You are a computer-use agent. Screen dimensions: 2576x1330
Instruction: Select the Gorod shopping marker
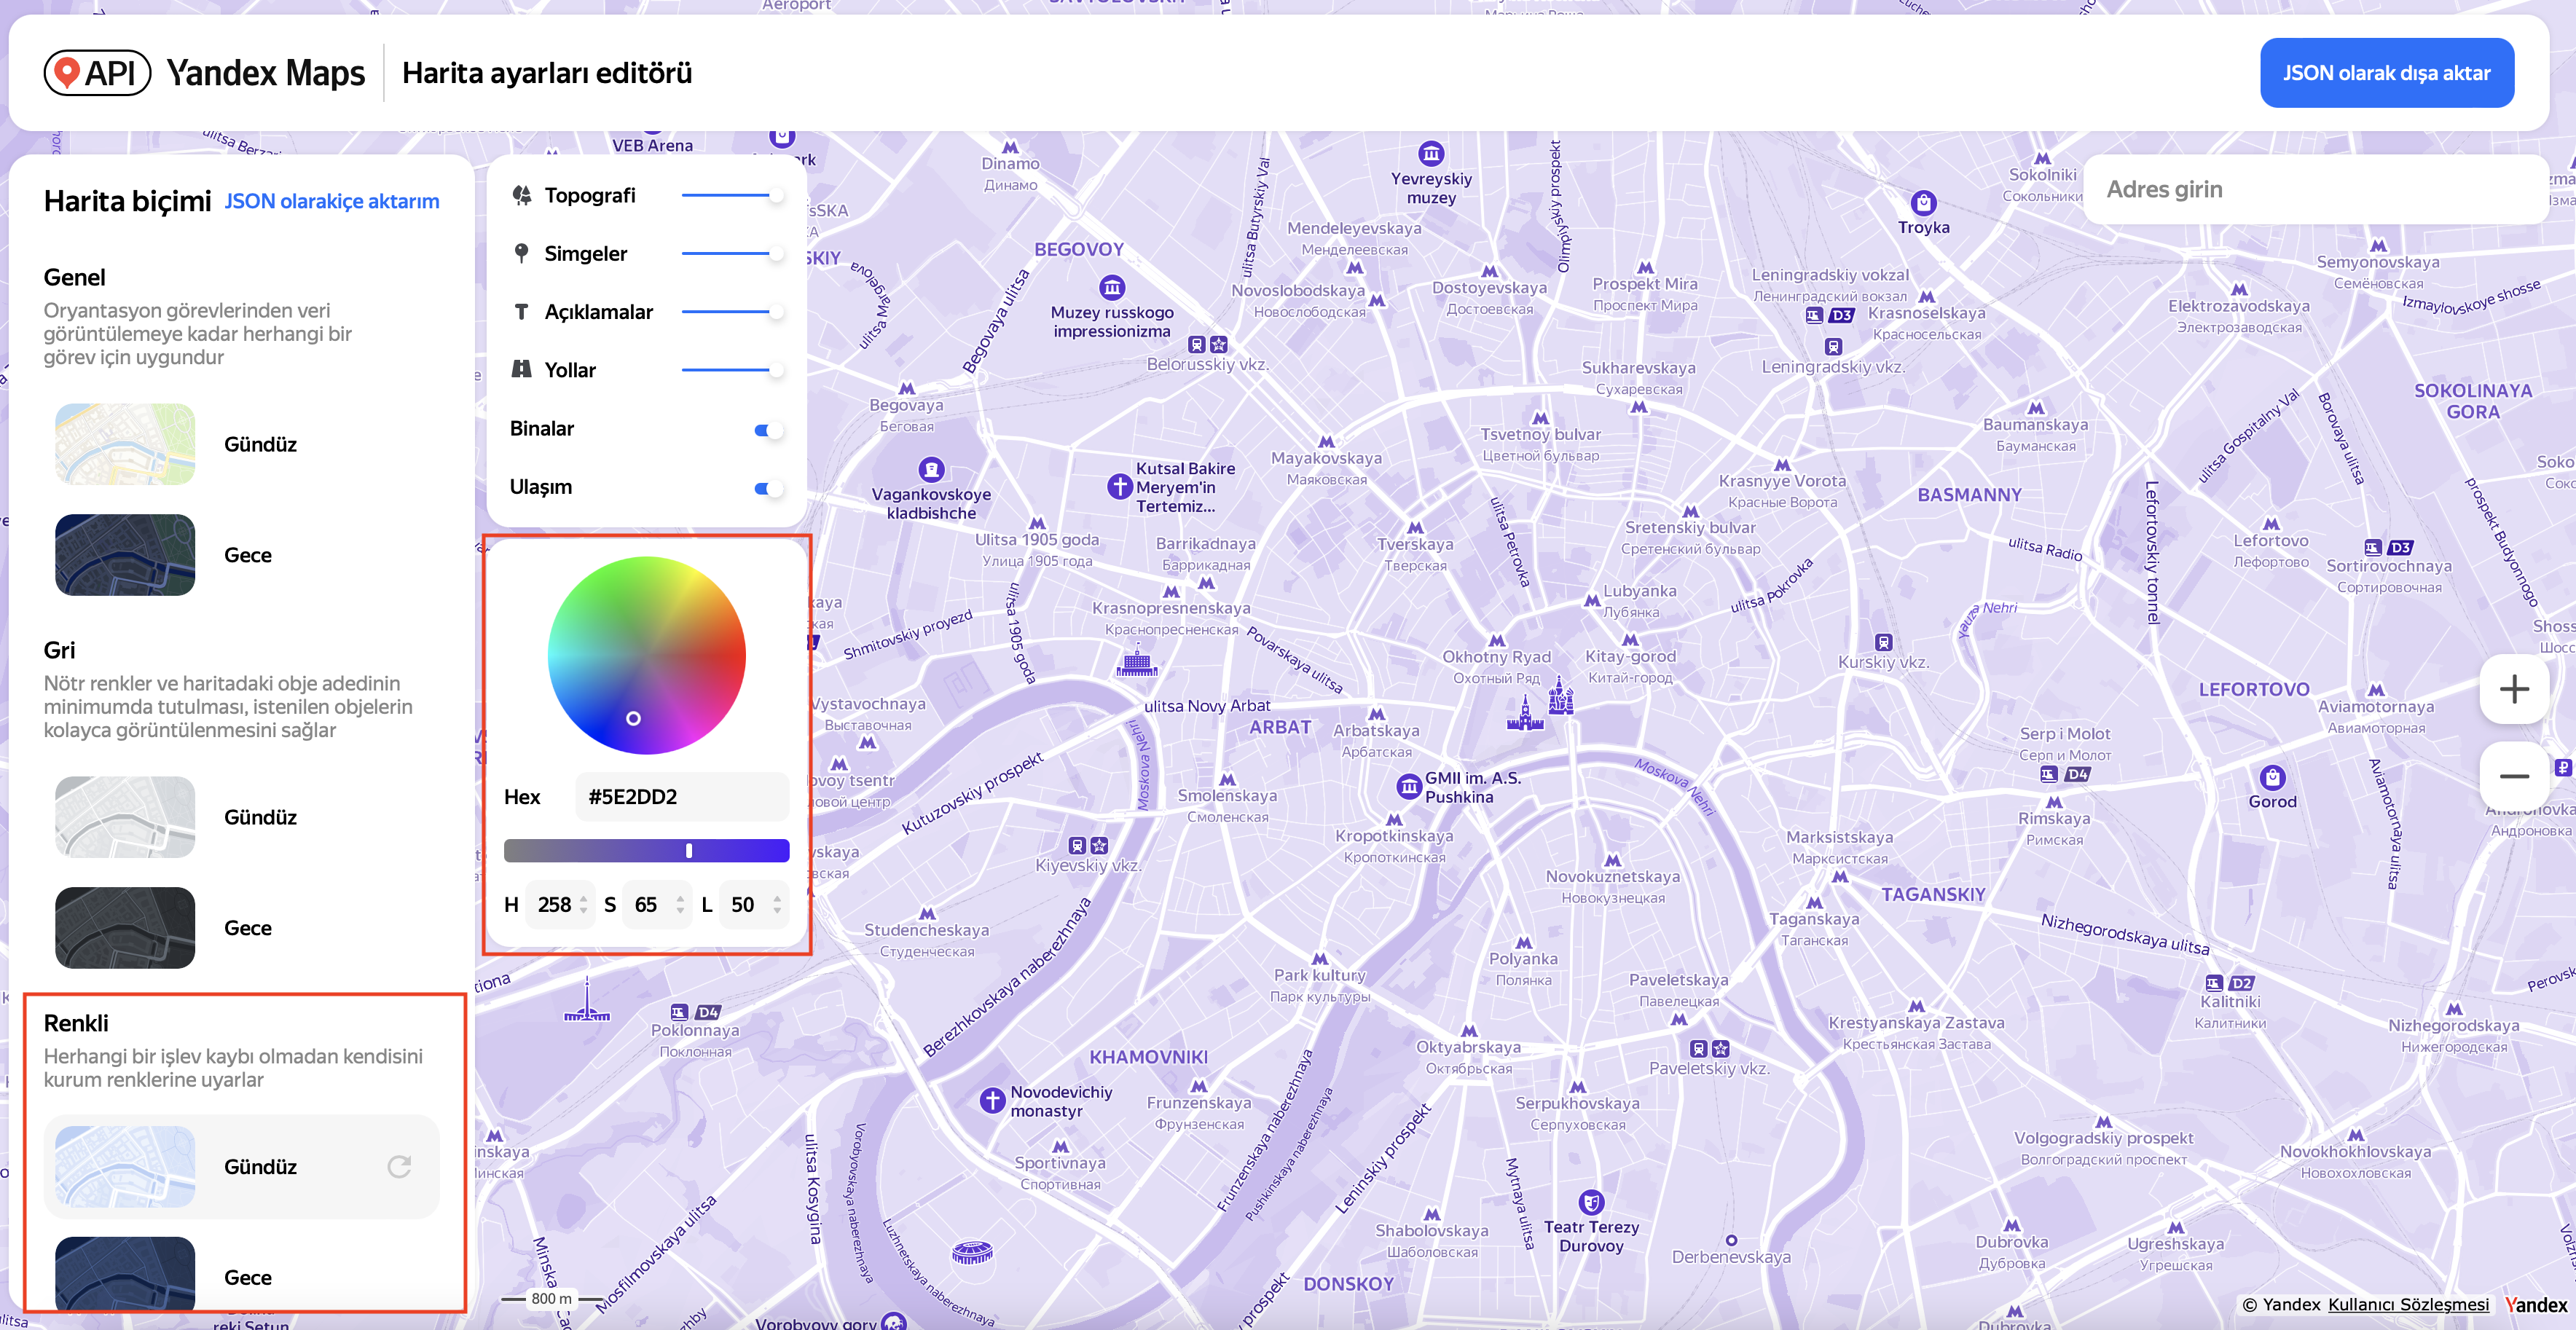[x=2272, y=777]
